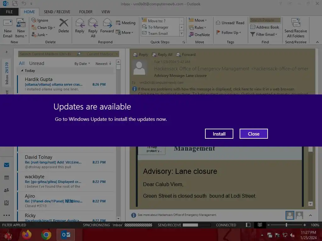Open the People navigation icon

[7, 190]
